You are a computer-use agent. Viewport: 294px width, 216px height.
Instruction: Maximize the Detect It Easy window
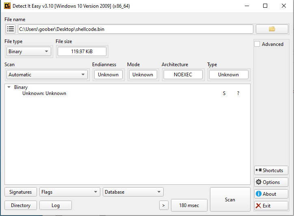tap(265, 6)
